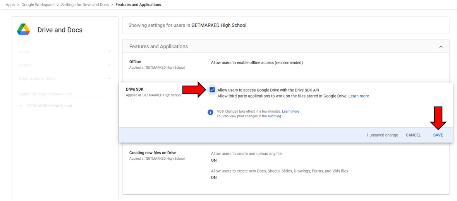Open the Audit log link
This screenshot has width=457, height=201.
tap(274, 116)
